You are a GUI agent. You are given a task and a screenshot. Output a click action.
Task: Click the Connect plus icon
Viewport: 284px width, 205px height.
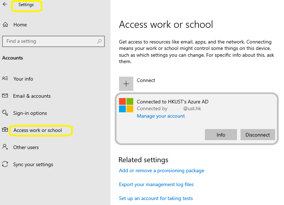pyautogui.click(x=126, y=84)
